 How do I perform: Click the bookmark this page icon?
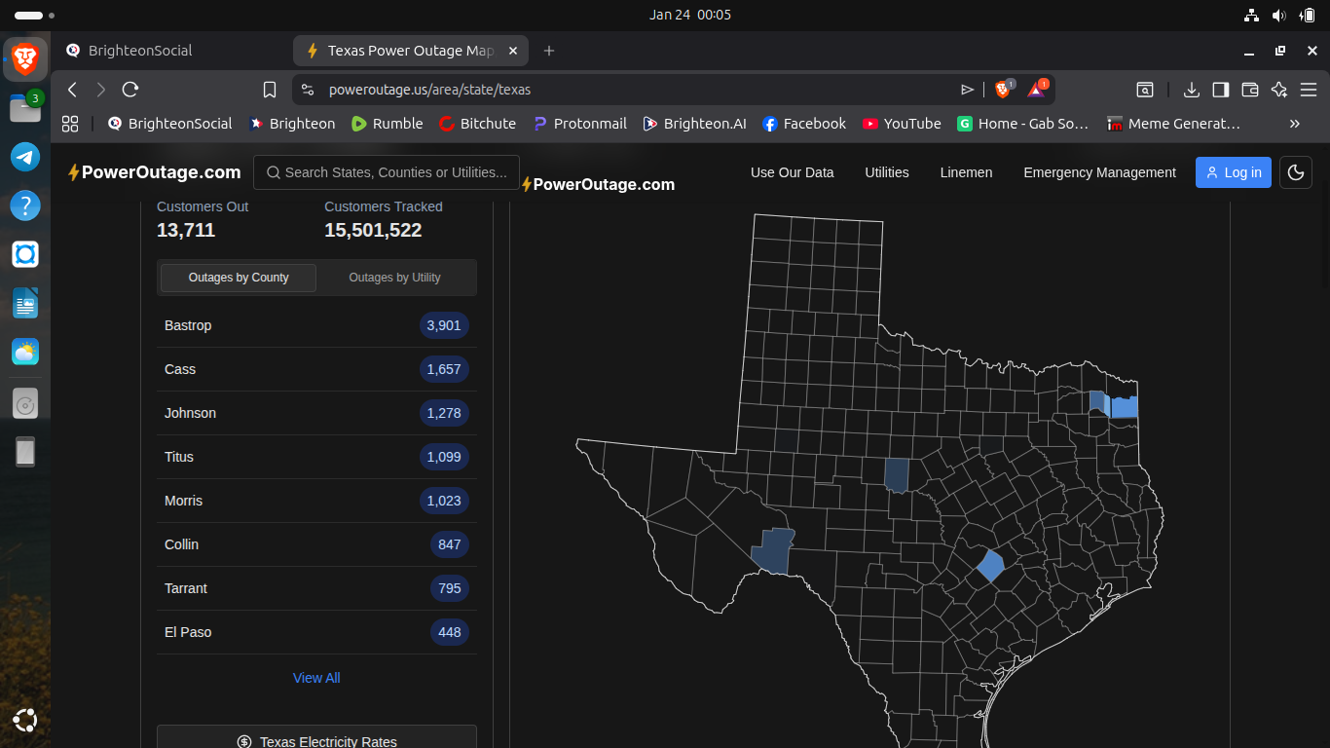pyautogui.click(x=270, y=90)
